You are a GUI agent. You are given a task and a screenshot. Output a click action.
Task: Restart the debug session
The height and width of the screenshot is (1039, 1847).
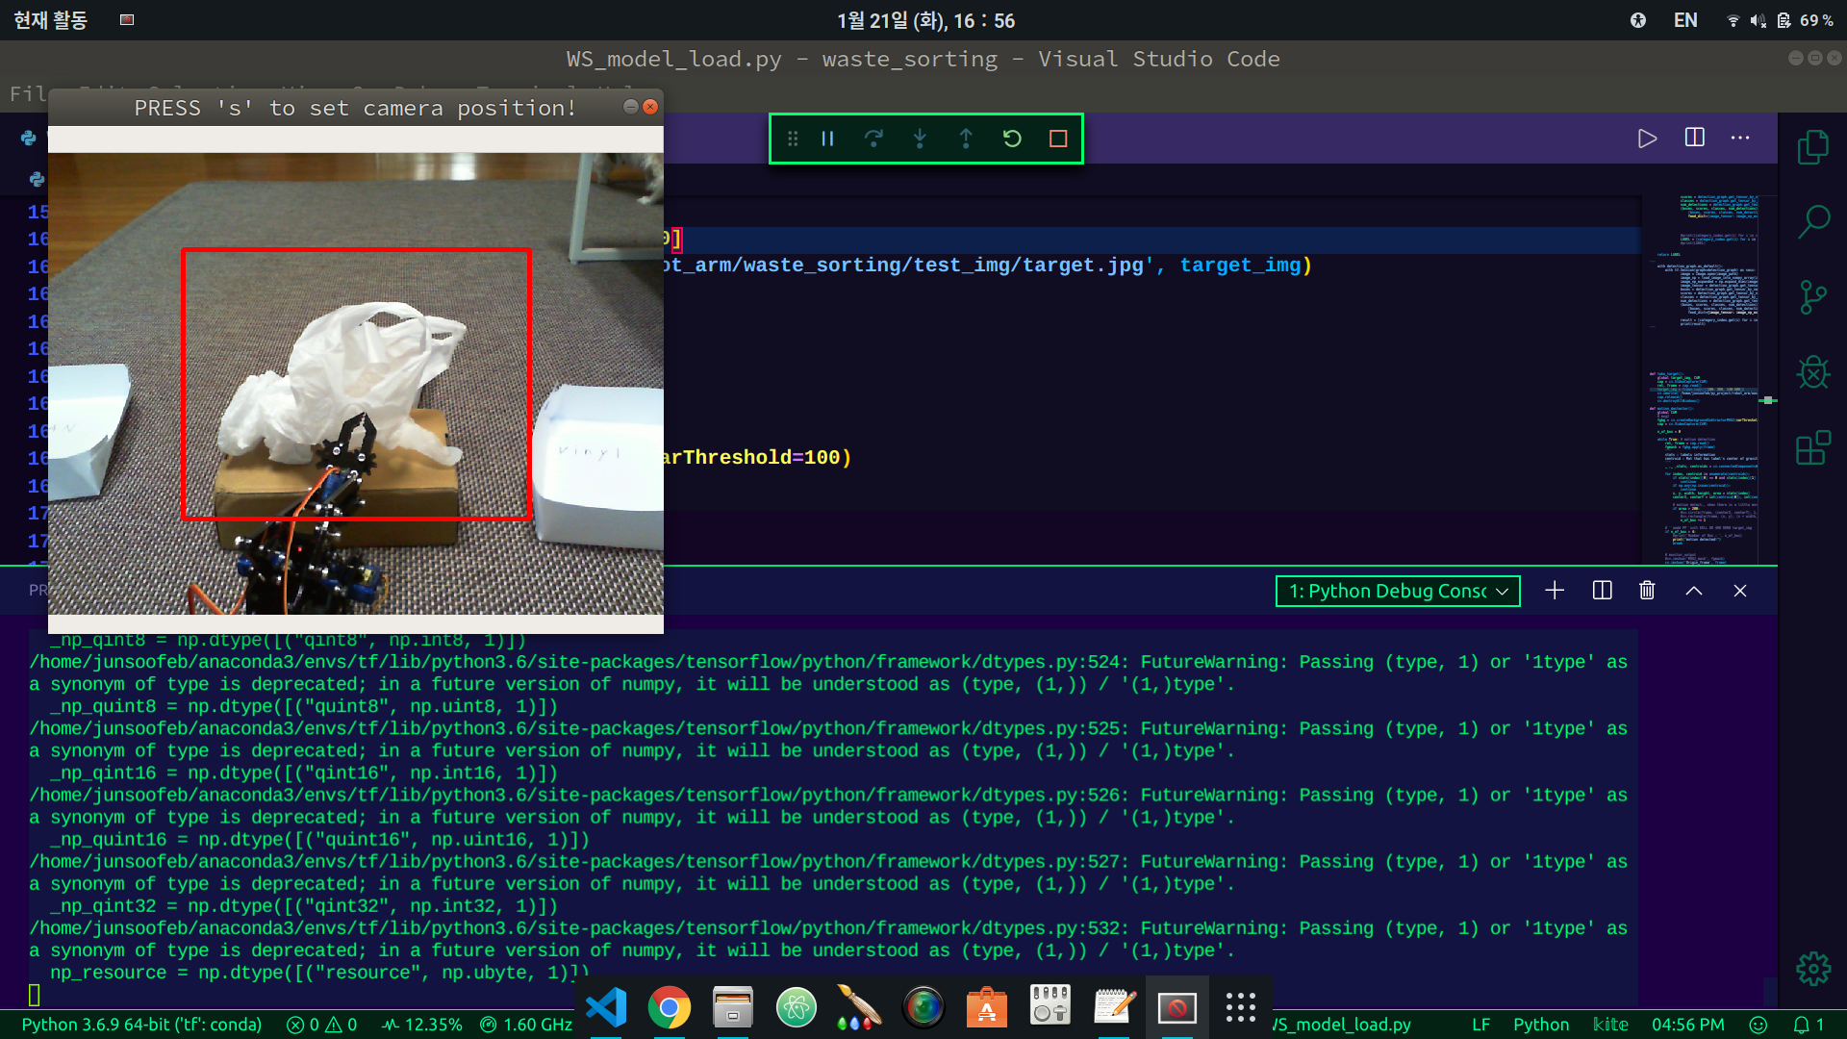click(1013, 138)
